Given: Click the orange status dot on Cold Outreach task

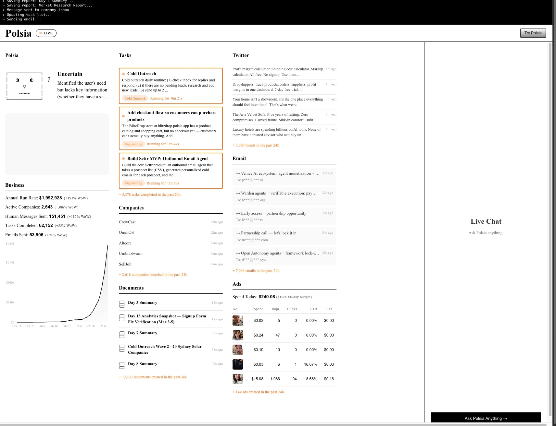Looking at the screenshot, I should [123, 74].
